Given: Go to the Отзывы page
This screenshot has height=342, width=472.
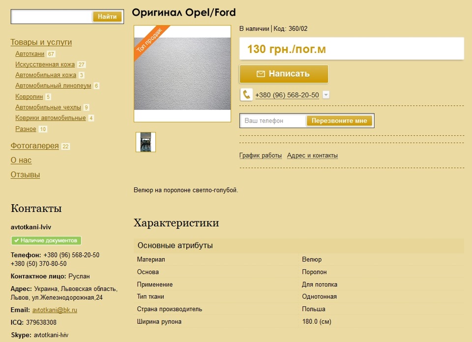Looking at the screenshot, I should coord(25,175).
